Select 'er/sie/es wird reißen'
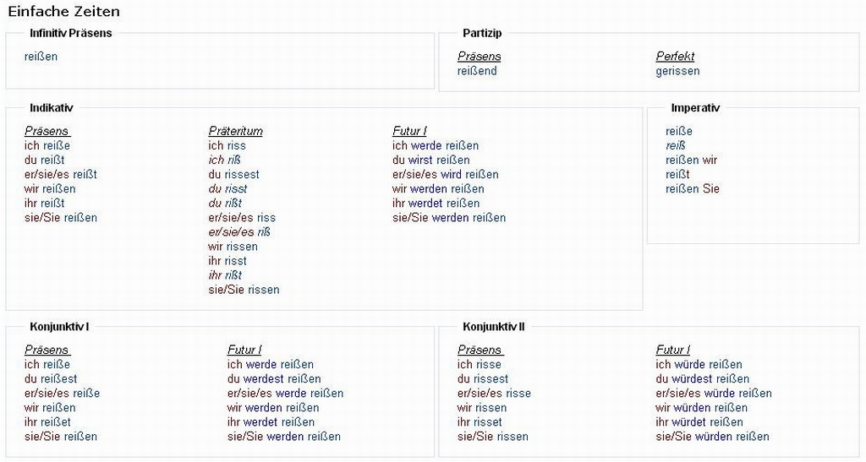The width and height of the screenshot is (866, 462). point(445,174)
